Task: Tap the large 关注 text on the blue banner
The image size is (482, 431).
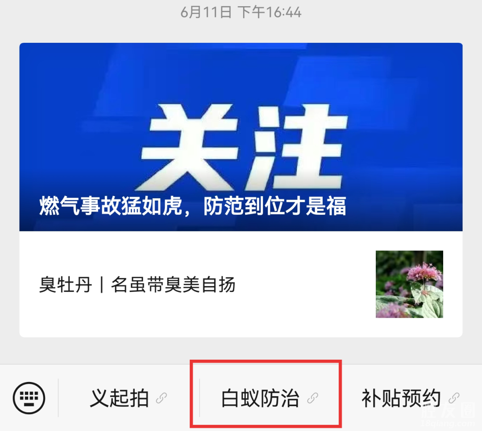Action: (244, 148)
